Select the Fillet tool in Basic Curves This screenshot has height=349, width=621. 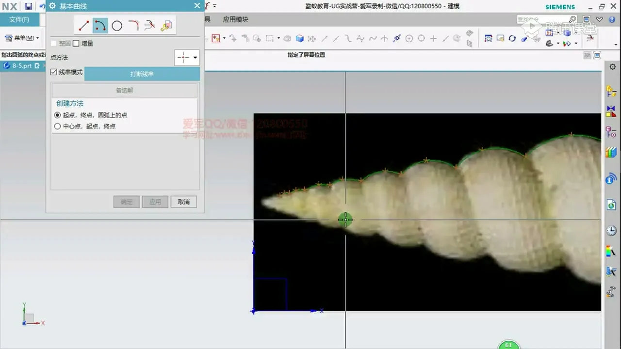(133, 26)
